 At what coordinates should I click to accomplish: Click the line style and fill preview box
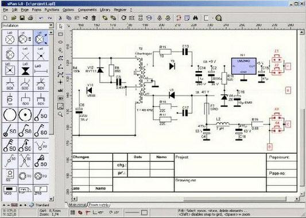coord(137,212)
